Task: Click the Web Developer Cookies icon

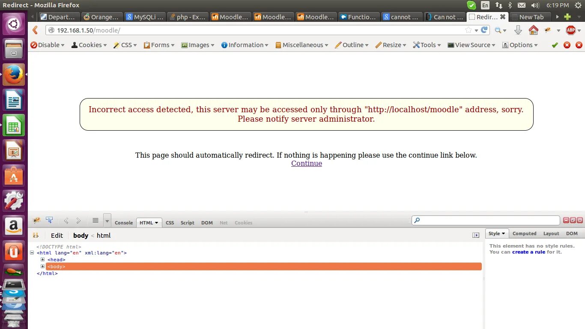Action: point(75,45)
